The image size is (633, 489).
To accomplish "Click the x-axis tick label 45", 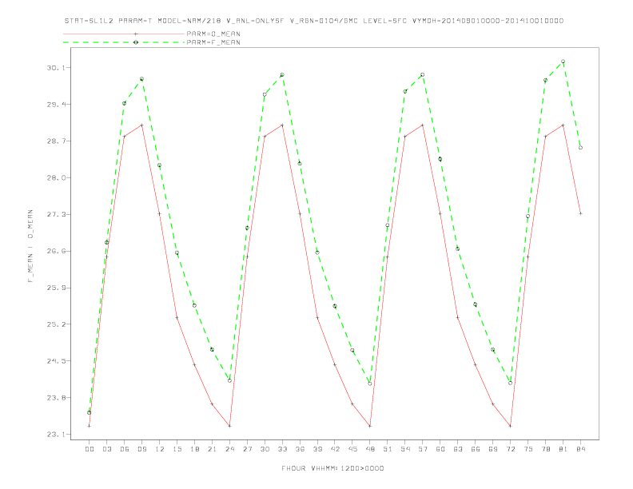I will (x=352, y=449).
